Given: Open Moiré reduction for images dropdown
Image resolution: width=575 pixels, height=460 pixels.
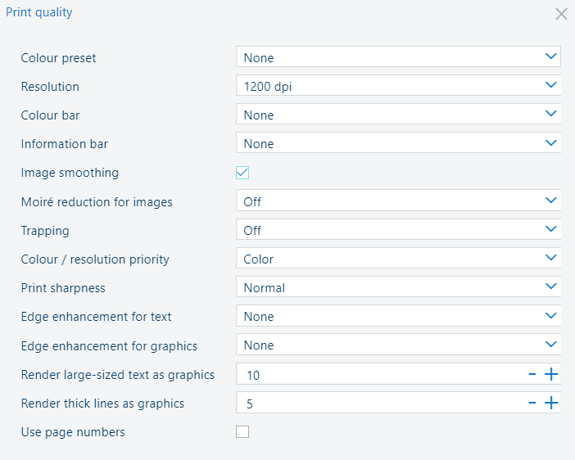Looking at the screenshot, I should [398, 201].
